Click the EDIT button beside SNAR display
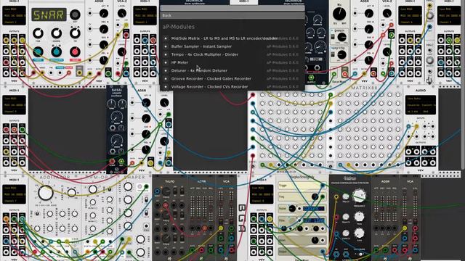Viewport: 465px width, 261px height. (75, 14)
